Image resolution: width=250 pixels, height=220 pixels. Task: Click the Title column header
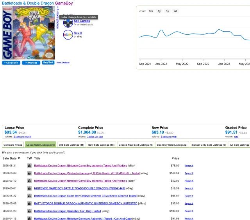coord(37,158)
